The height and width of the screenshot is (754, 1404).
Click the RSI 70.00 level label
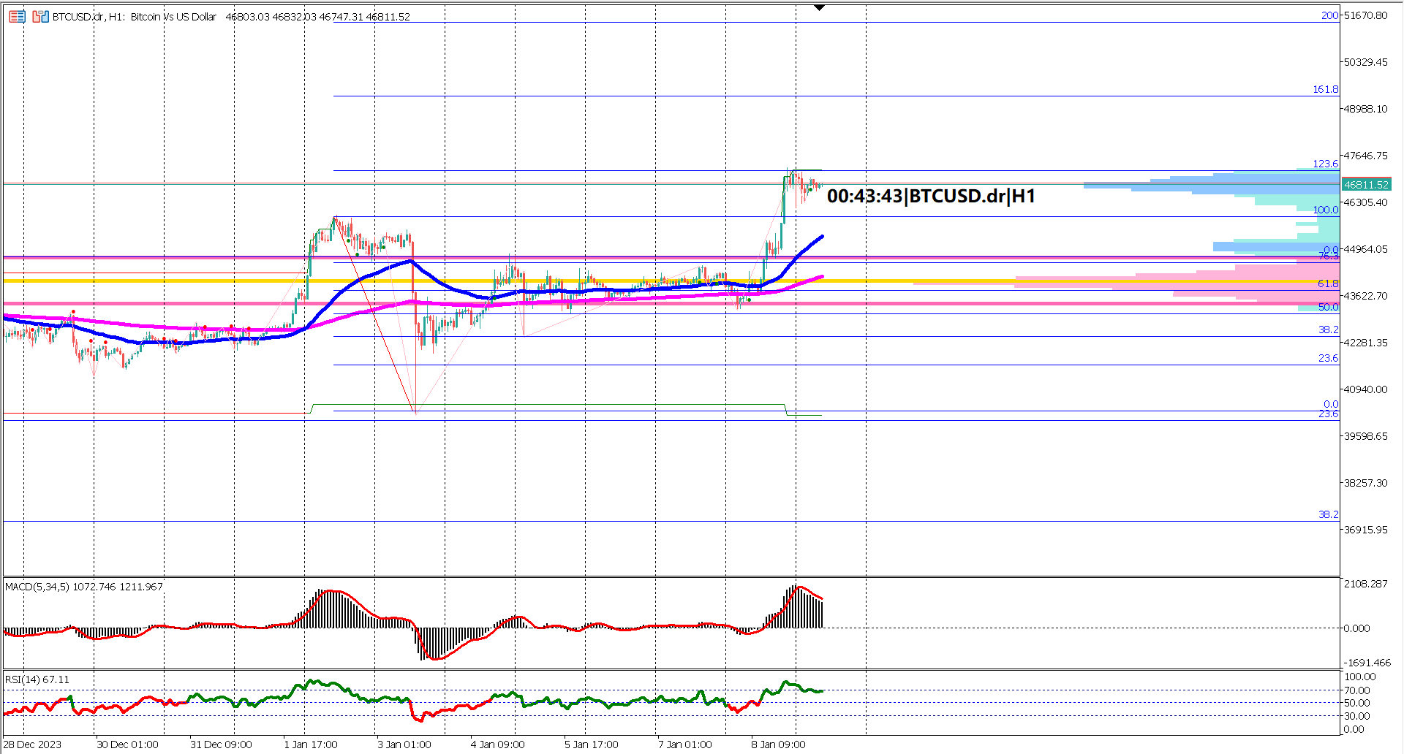click(1357, 690)
